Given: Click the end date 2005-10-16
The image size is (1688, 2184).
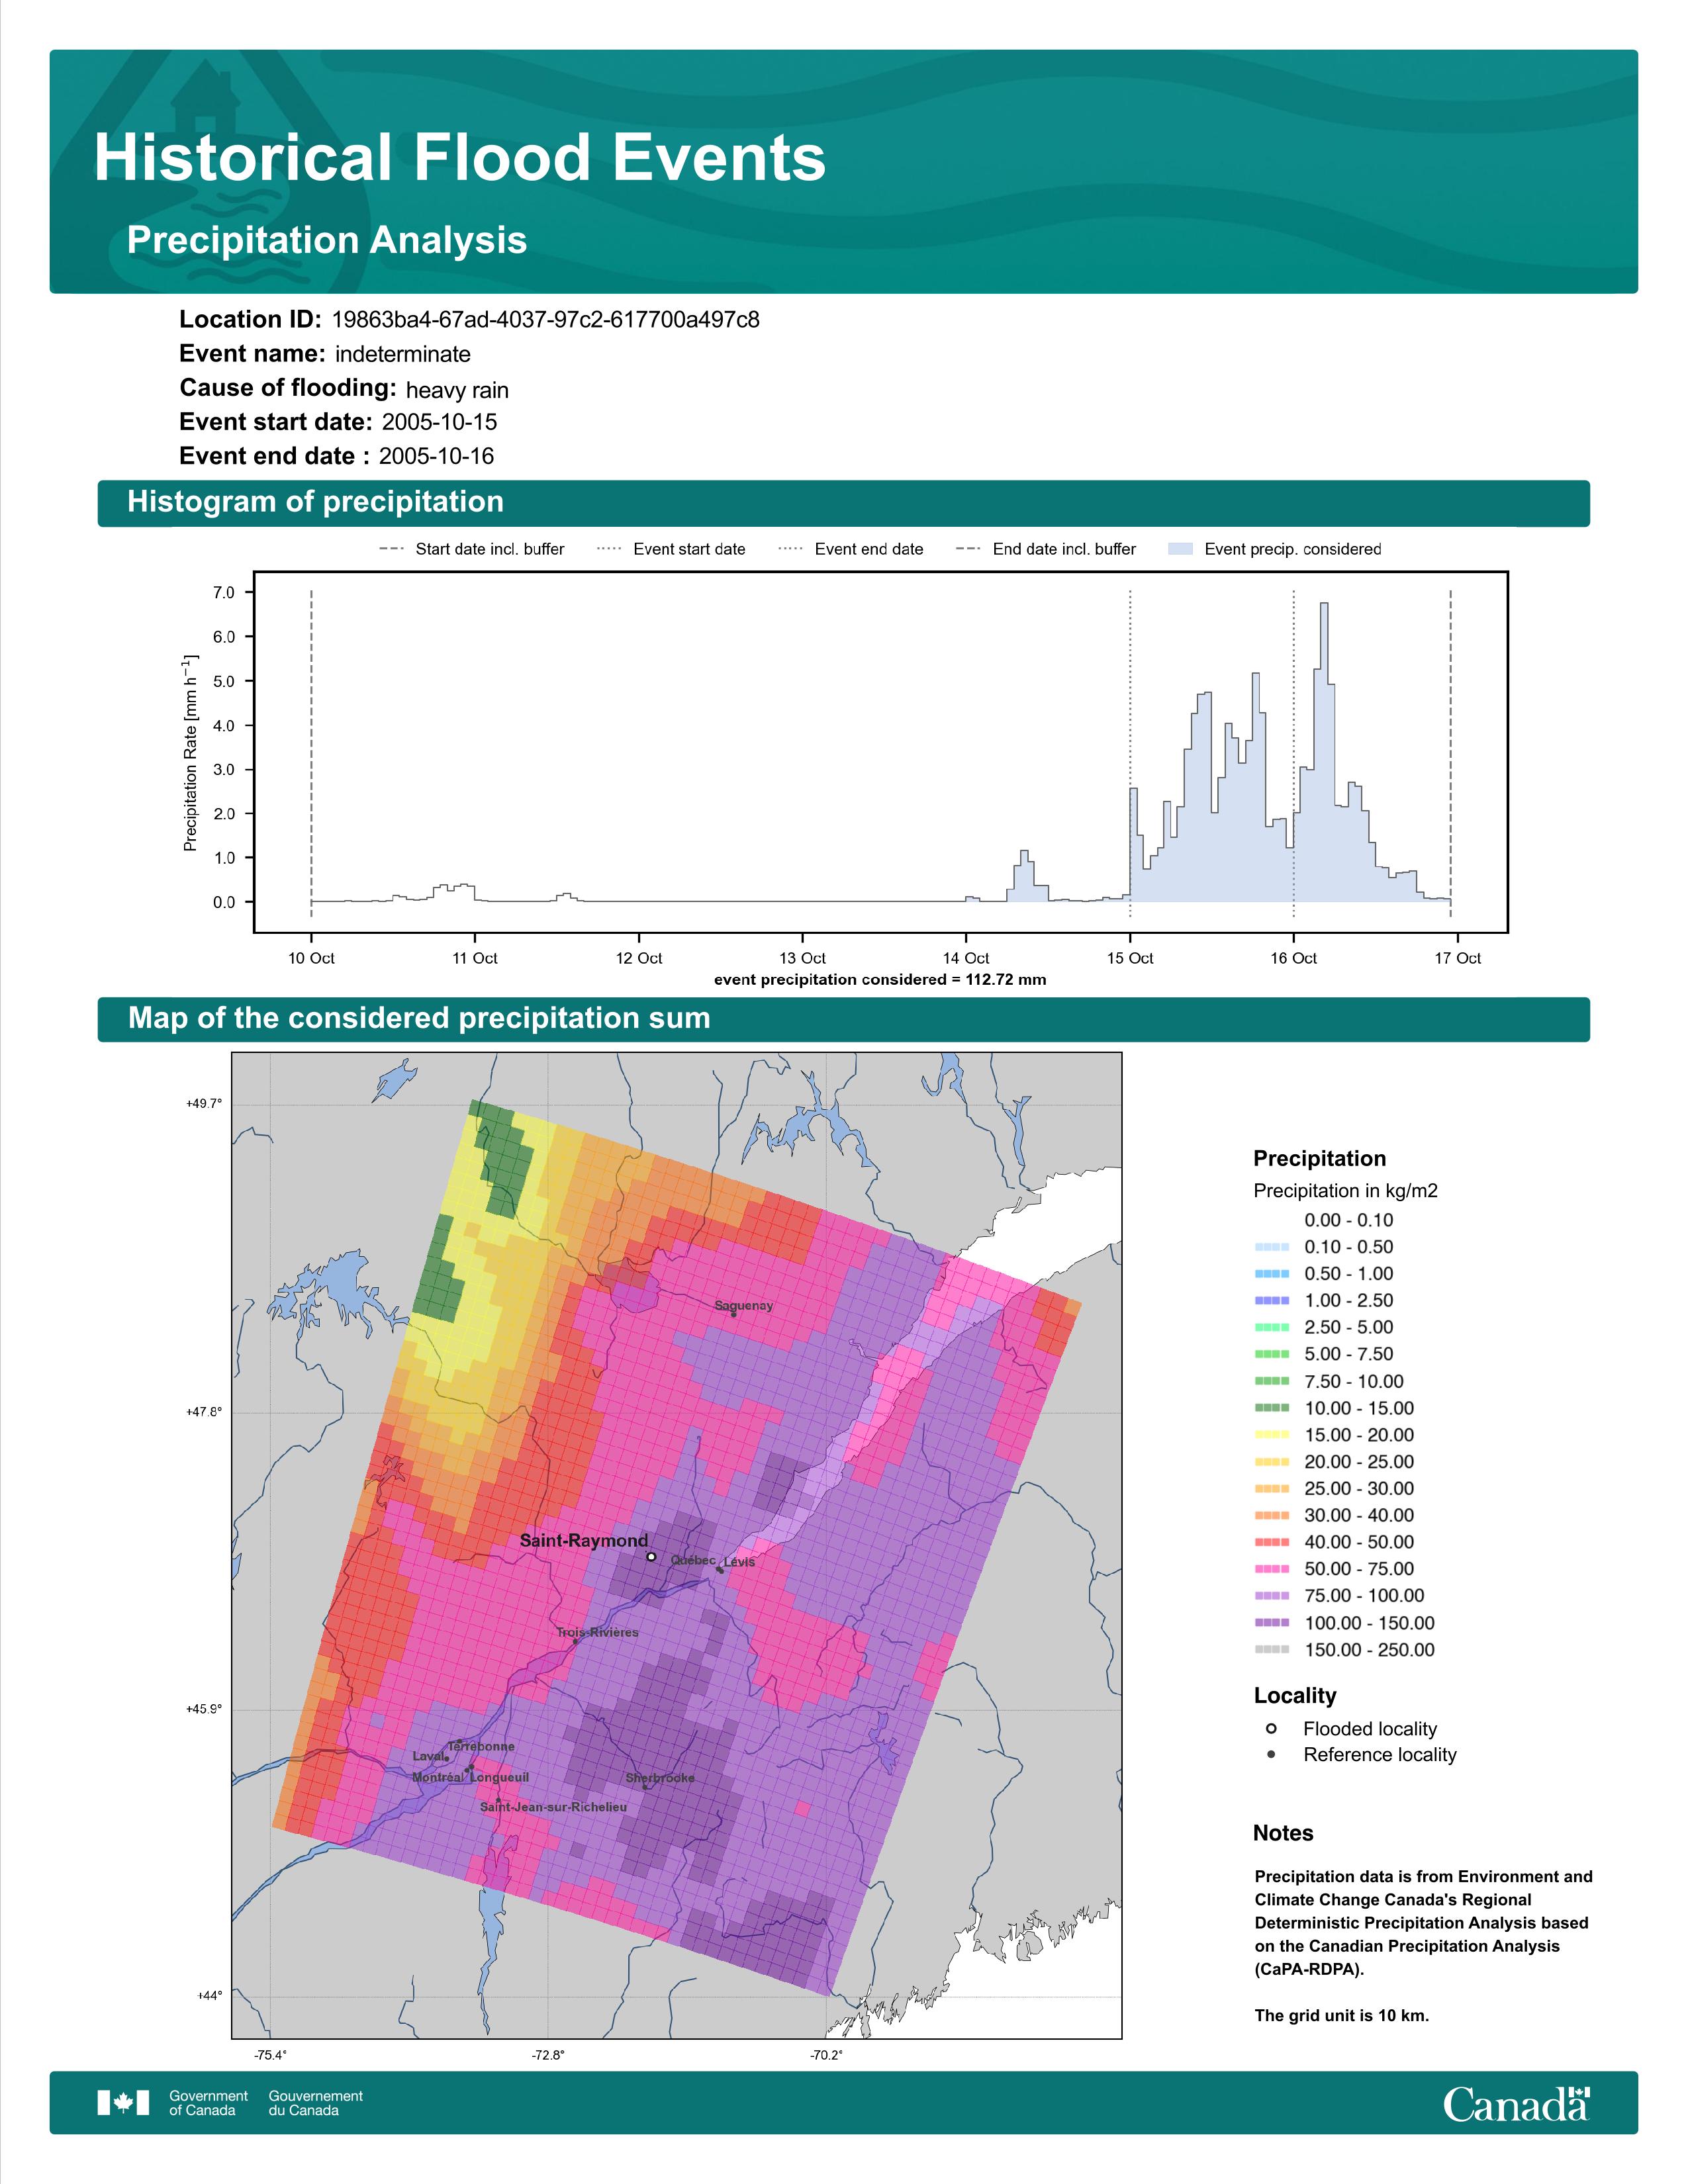Looking at the screenshot, I should (x=436, y=456).
